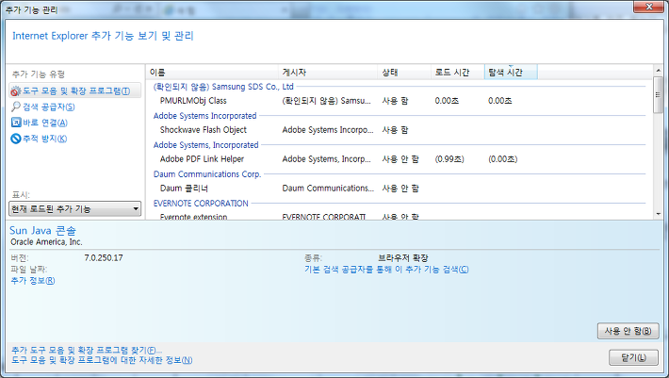
Task: Click the list scrollbar down arrow
Action: pyautogui.click(x=658, y=214)
